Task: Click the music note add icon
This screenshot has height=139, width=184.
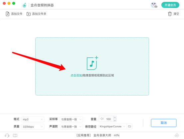Action: coord(92,63)
